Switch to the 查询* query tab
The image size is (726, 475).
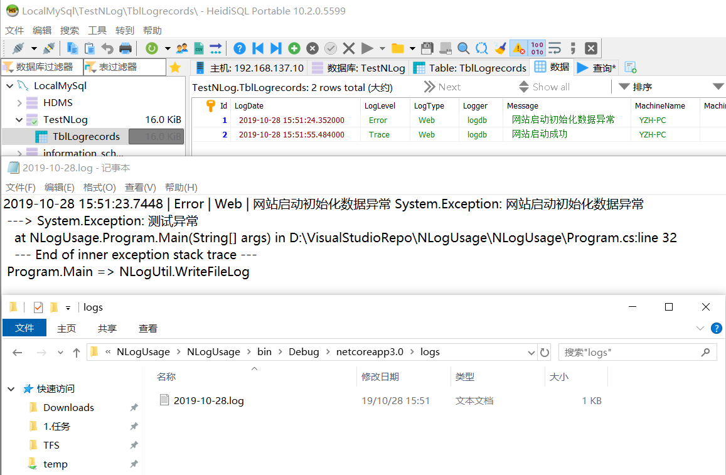pos(596,68)
